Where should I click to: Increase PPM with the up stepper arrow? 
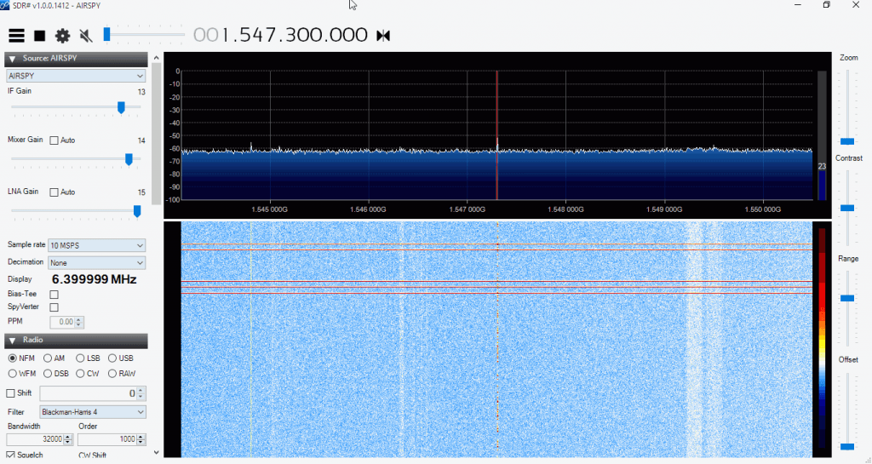[x=79, y=319]
